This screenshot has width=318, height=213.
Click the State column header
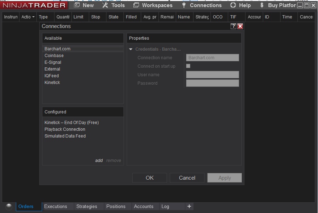[115, 17]
